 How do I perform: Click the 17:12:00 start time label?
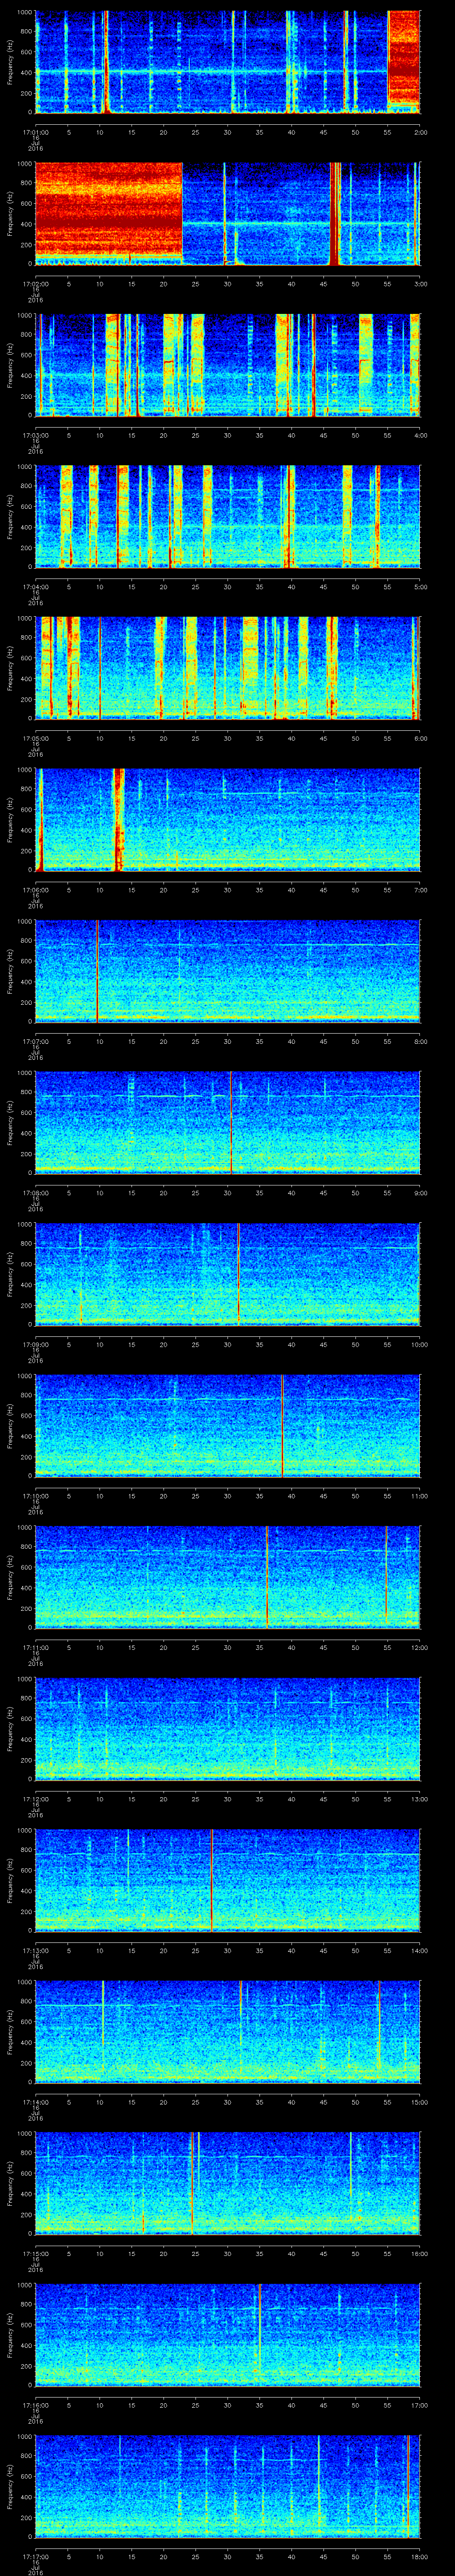35,1798
